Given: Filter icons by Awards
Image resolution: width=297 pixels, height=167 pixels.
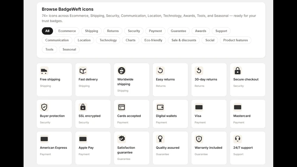Looking at the screenshot, I should tap(200, 31).
